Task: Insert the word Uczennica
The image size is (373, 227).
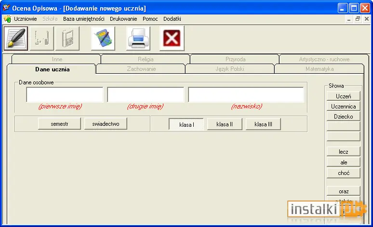Action: pyautogui.click(x=344, y=107)
